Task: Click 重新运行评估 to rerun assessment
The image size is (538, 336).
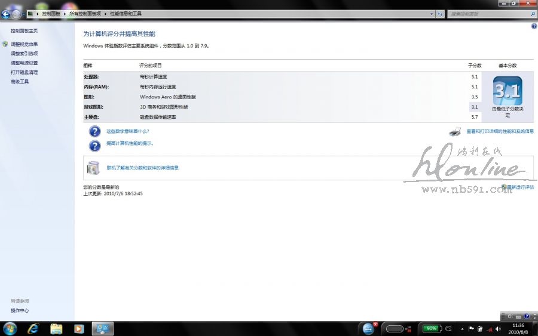Action: 519,187
